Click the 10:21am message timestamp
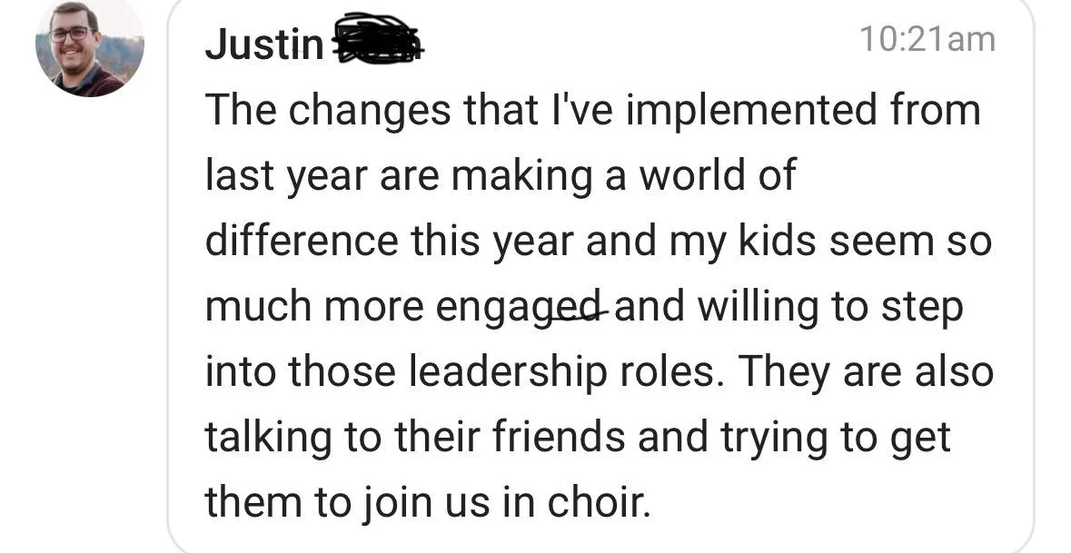 [927, 39]
